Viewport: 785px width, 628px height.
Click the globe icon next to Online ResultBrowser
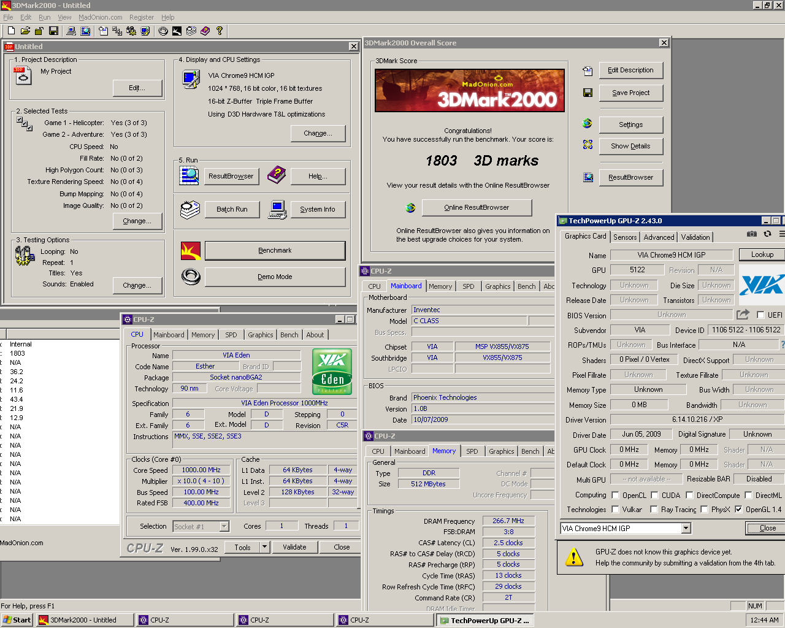pos(410,208)
